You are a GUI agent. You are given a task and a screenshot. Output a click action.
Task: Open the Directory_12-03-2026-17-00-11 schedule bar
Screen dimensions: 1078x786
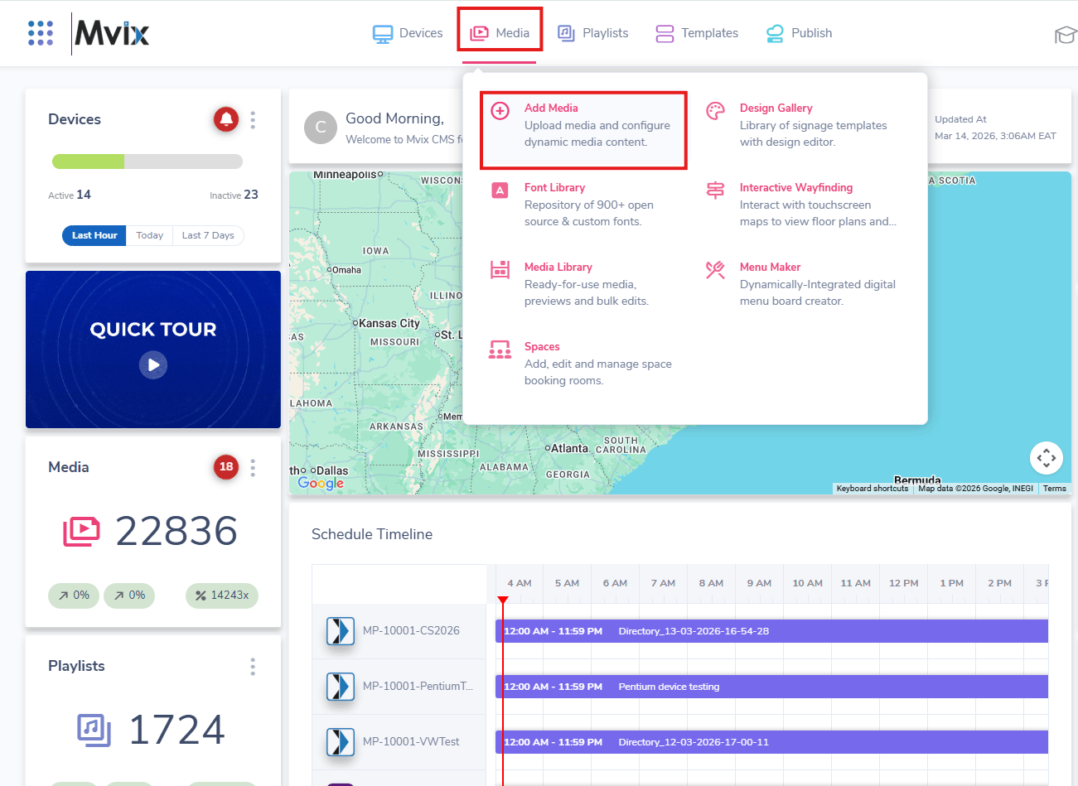click(x=771, y=742)
